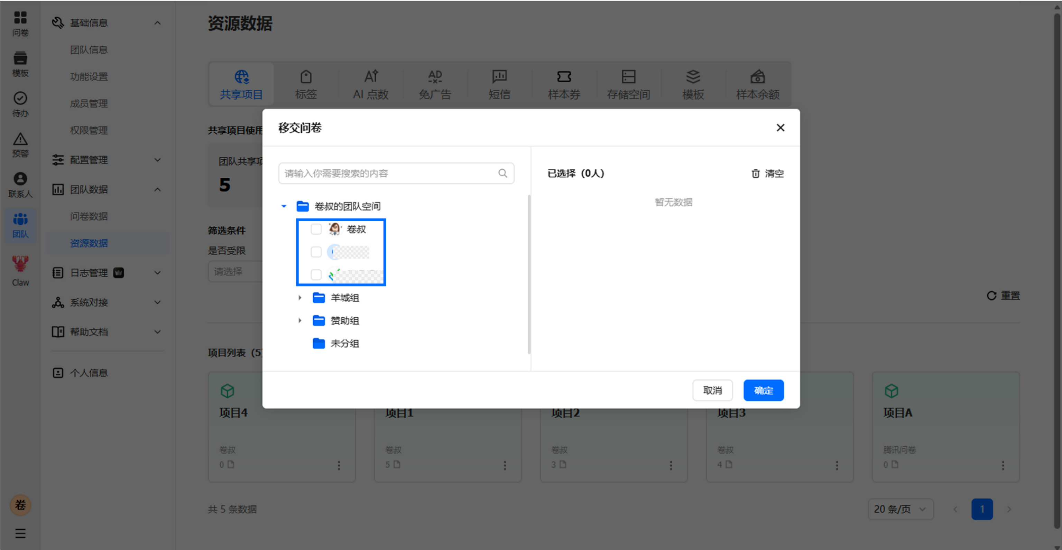Focus the dialog search input field
Image resolution: width=1062 pixels, height=550 pixels.
(396, 174)
